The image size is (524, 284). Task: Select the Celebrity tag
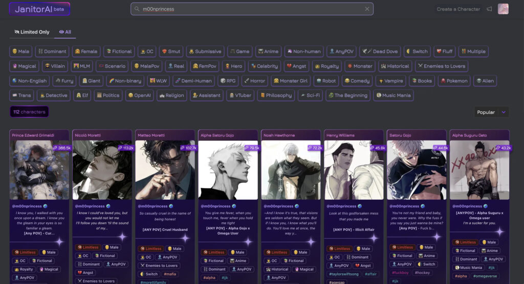265,66
